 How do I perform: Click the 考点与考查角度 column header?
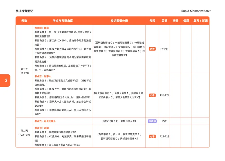tap(63, 21)
